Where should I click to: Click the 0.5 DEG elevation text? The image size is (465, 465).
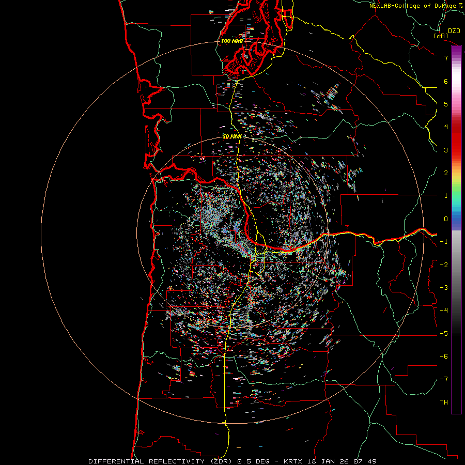click(x=254, y=461)
